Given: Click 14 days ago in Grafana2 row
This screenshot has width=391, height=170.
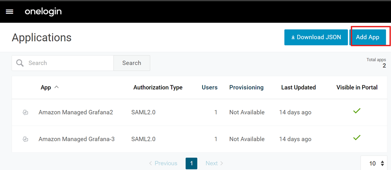Looking at the screenshot, I should [x=295, y=113].
